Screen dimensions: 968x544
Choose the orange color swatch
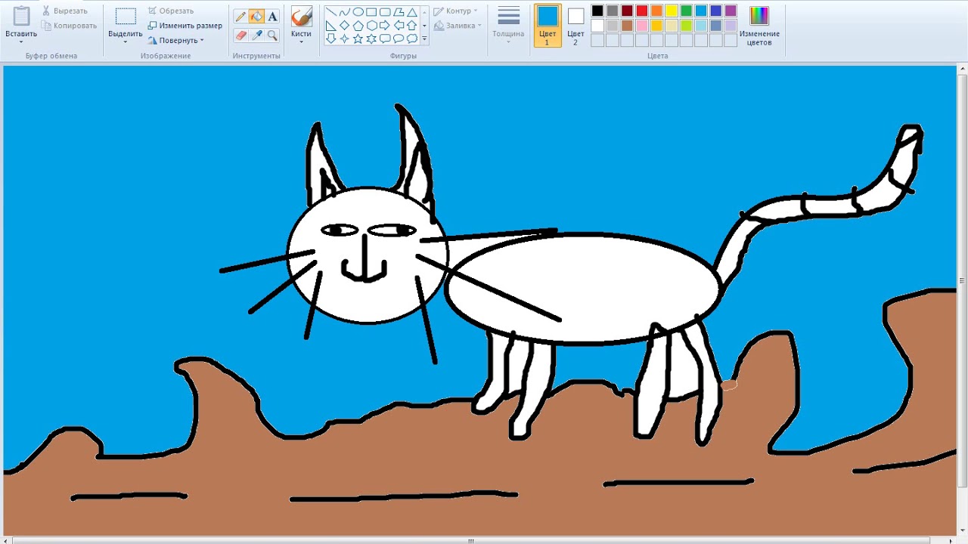pyautogui.click(x=656, y=11)
